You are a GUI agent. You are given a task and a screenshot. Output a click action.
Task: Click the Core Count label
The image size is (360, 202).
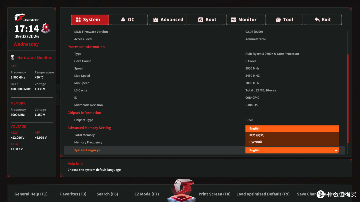(x=82, y=61)
